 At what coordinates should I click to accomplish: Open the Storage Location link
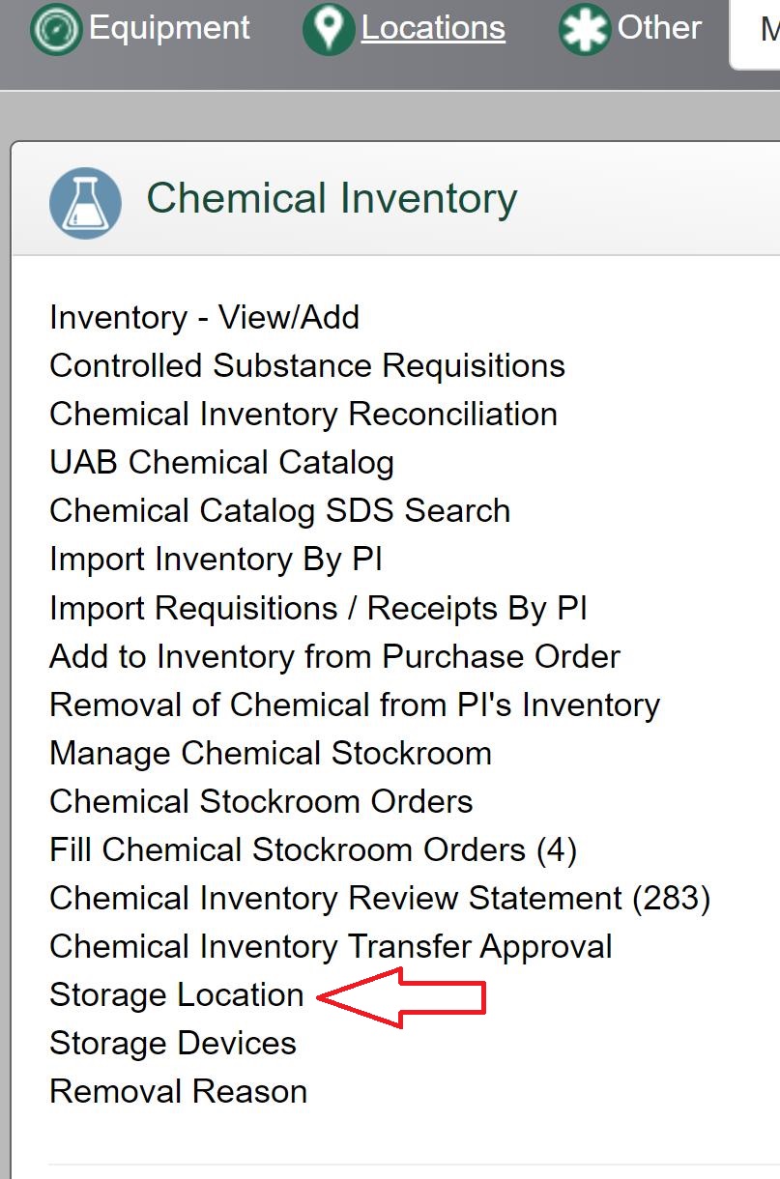(x=176, y=994)
